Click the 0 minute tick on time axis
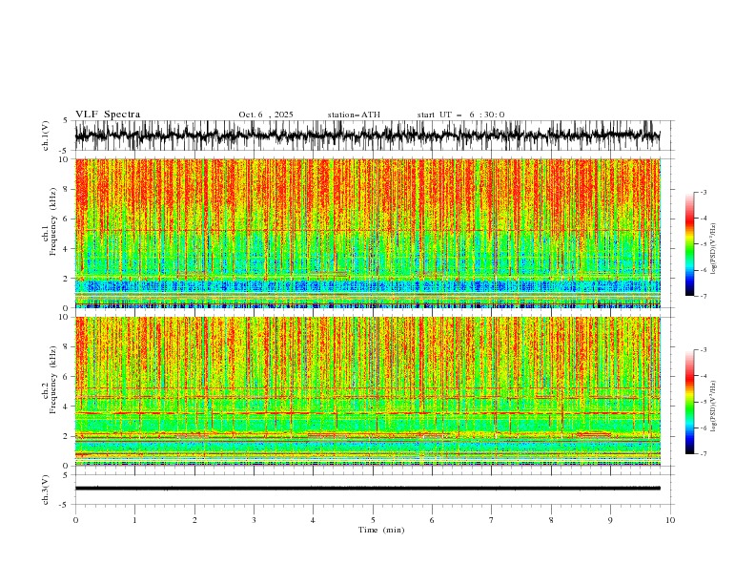The height and width of the screenshot is (584, 755). (x=75, y=520)
